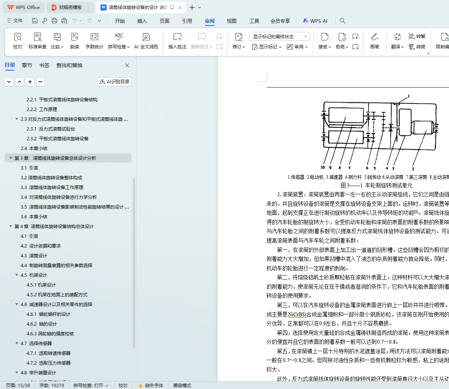Open the 比较 compare documents tool
This screenshot has height=389, width=449.
[x=57, y=41]
